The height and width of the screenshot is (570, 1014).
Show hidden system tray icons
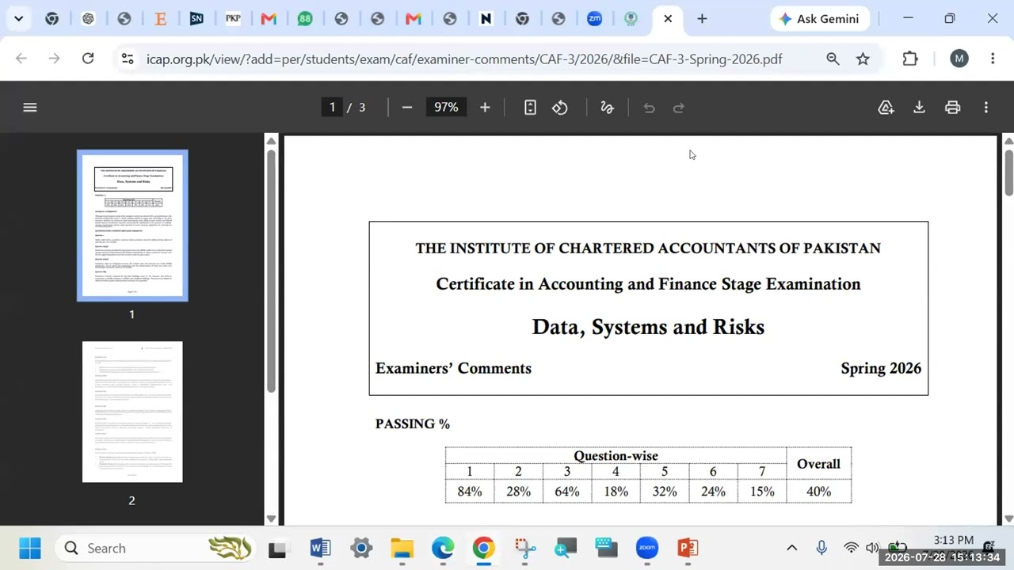click(x=791, y=548)
